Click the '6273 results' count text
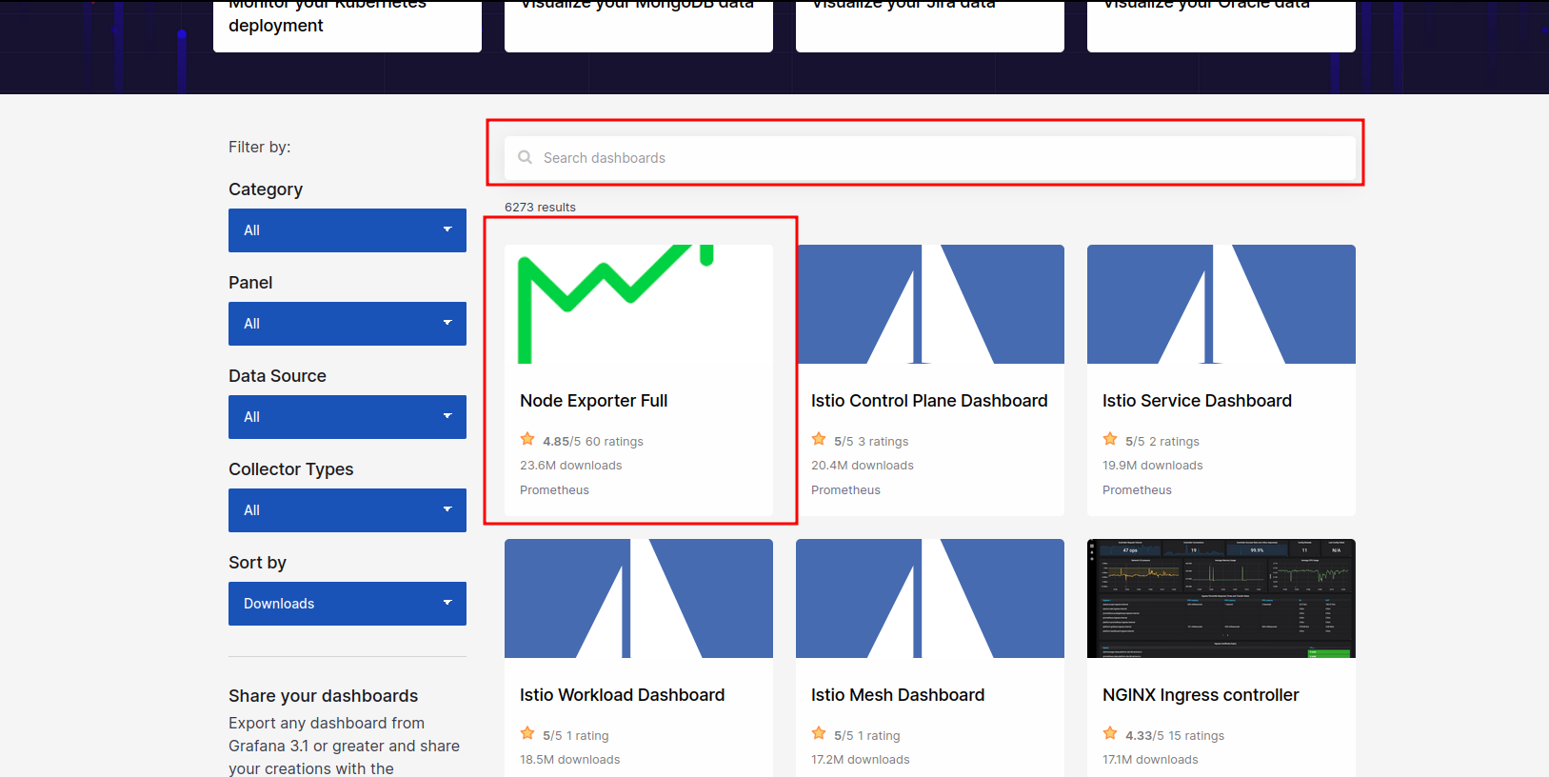1549x777 pixels. (540, 207)
